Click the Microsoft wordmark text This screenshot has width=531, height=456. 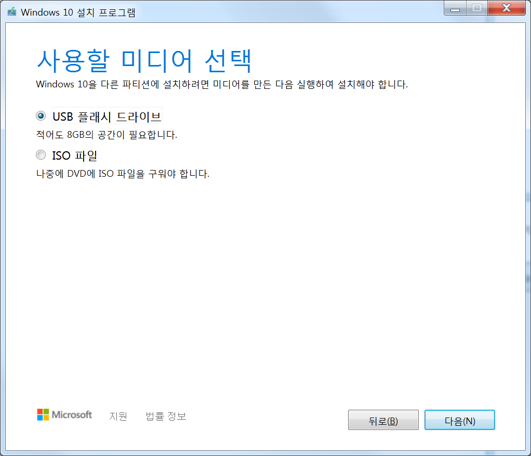click(x=72, y=415)
